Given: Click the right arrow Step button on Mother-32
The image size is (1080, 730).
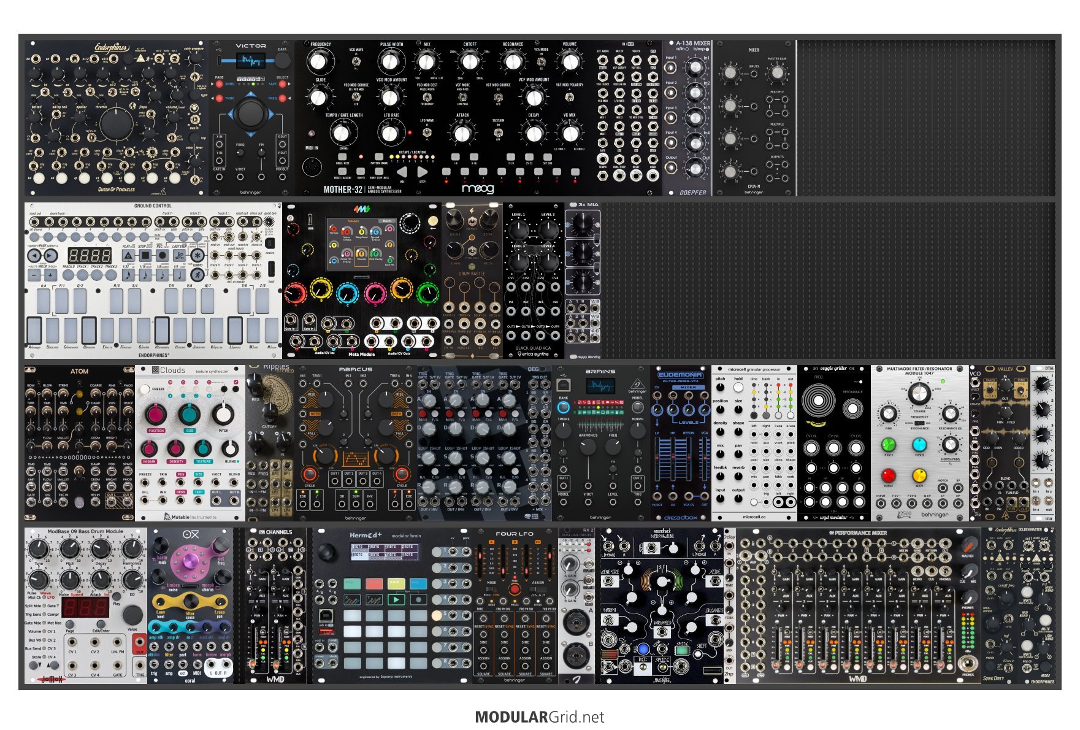Looking at the screenshot, I should pos(423,172).
